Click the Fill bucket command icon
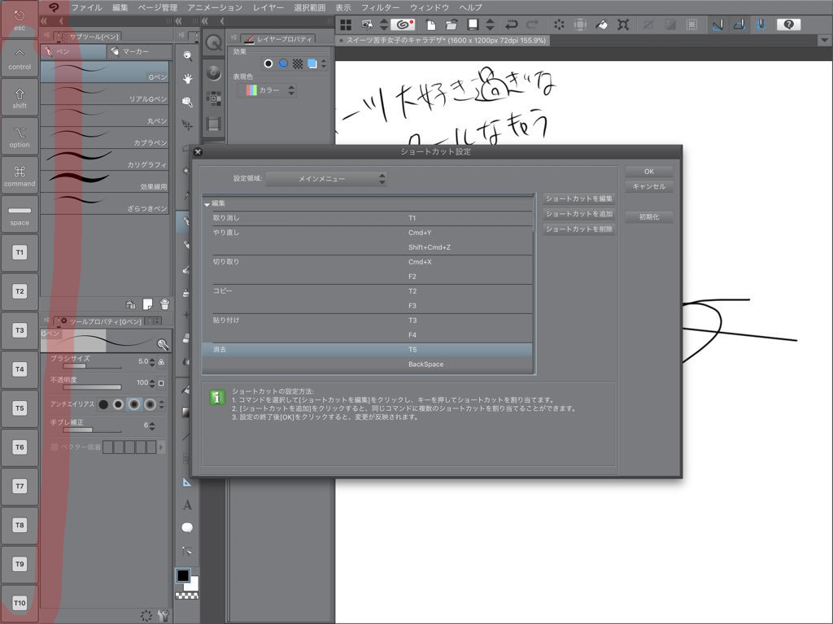 click(601, 24)
